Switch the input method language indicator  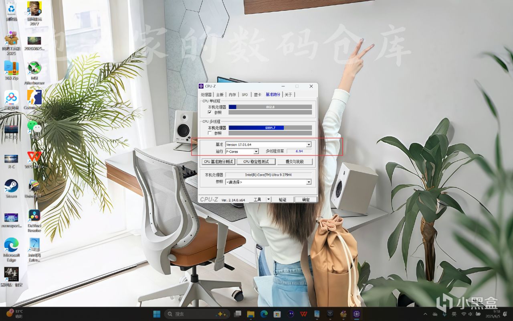click(x=454, y=314)
